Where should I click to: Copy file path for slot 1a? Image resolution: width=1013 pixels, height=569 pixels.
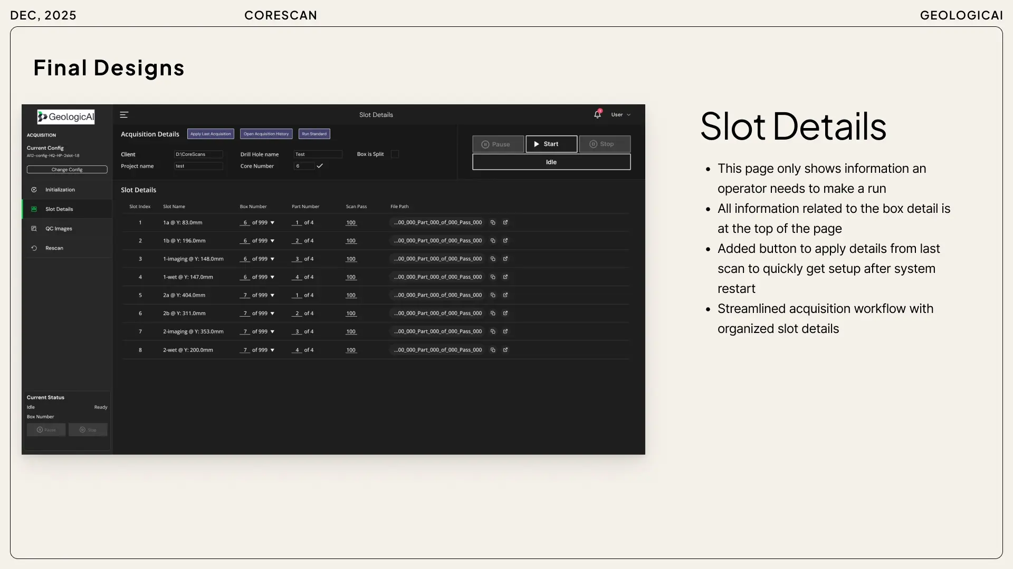[493, 222]
